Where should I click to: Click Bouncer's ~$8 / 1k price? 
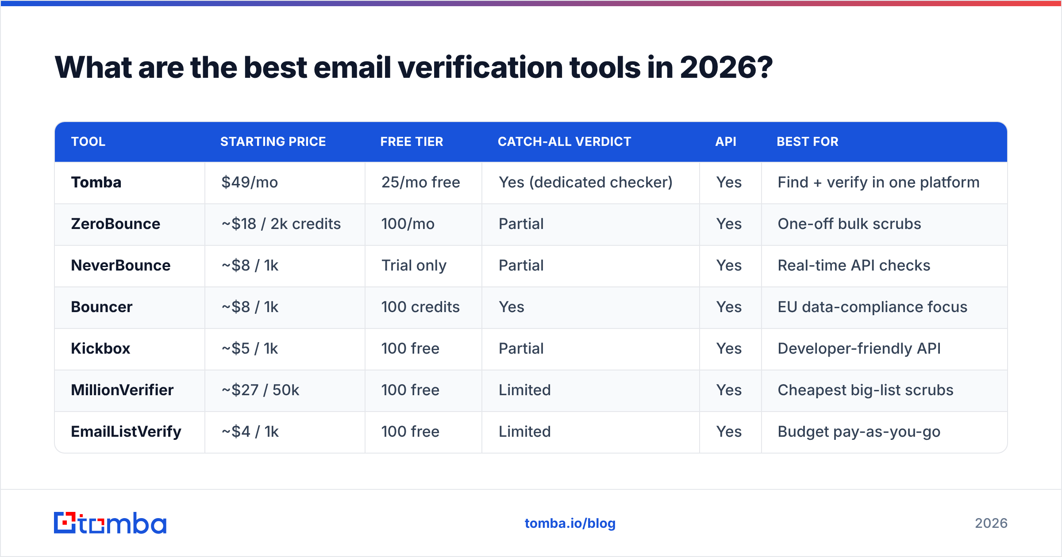pos(285,307)
